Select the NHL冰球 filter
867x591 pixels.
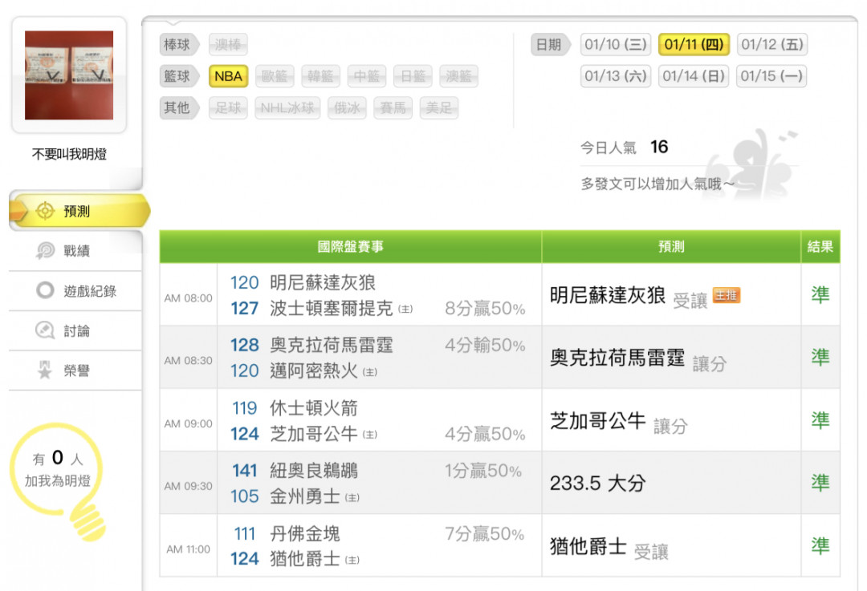(287, 107)
